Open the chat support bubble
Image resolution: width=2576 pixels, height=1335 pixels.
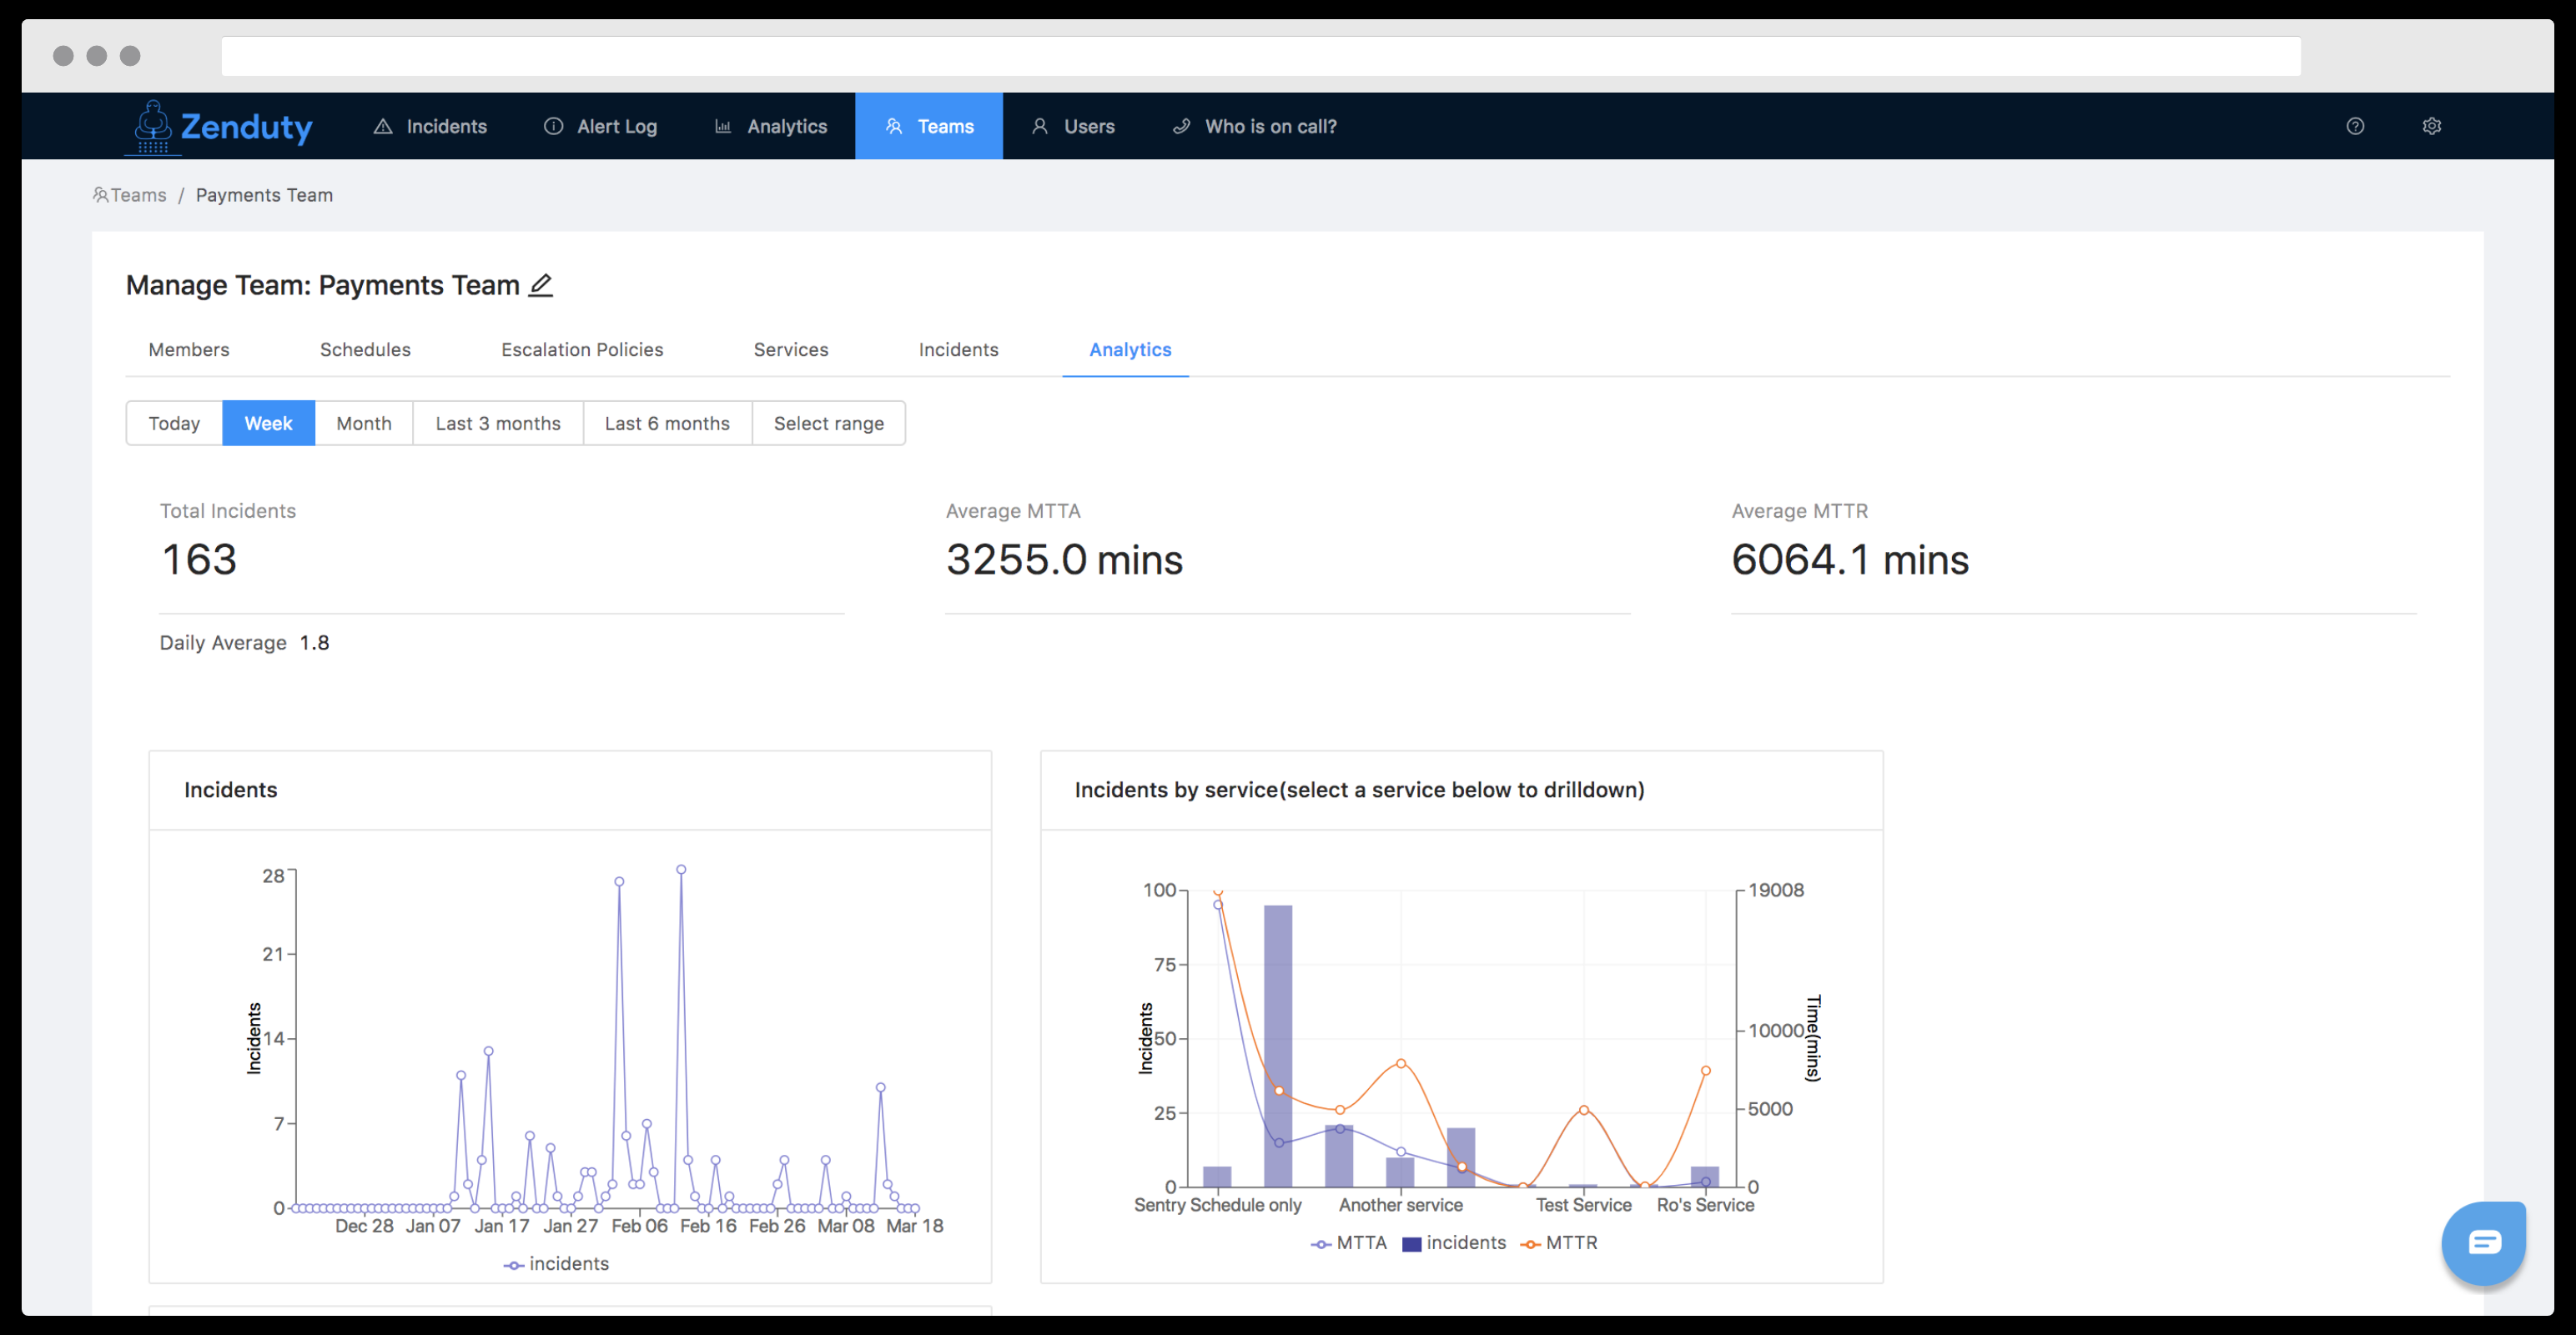click(x=2484, y=1242)
